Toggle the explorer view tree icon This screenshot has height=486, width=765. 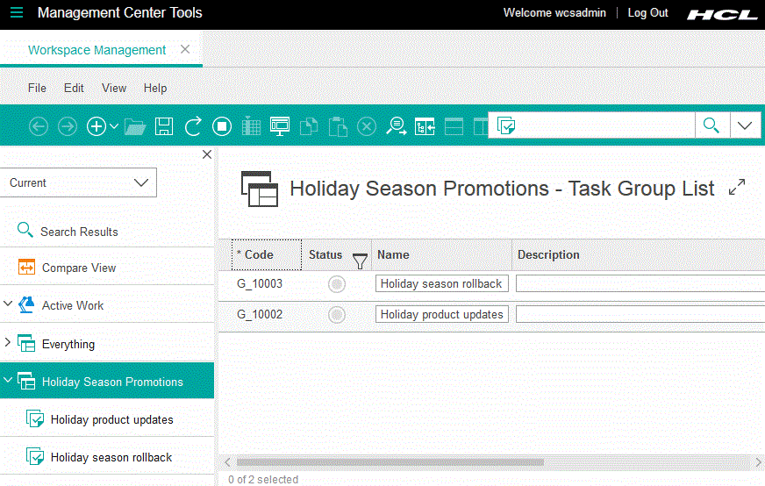[425, 126]
